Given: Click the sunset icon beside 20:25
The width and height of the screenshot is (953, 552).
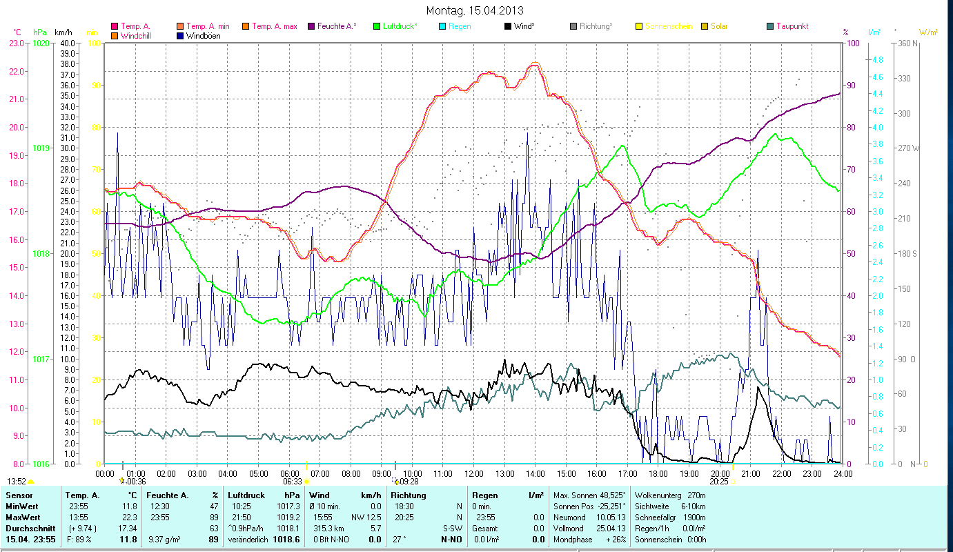Looking at the screenshot, I should tap(732, 481).
